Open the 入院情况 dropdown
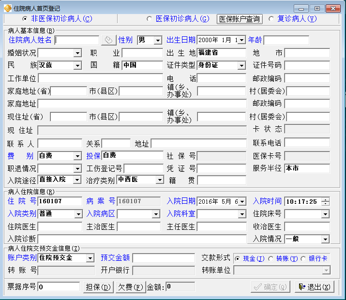 tap(326, 240)
